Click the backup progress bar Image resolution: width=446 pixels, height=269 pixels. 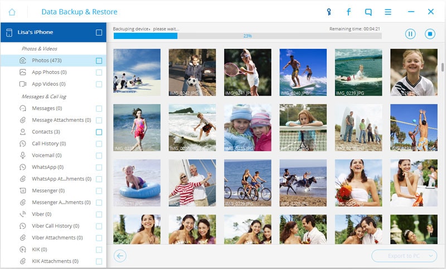point(248,36)
